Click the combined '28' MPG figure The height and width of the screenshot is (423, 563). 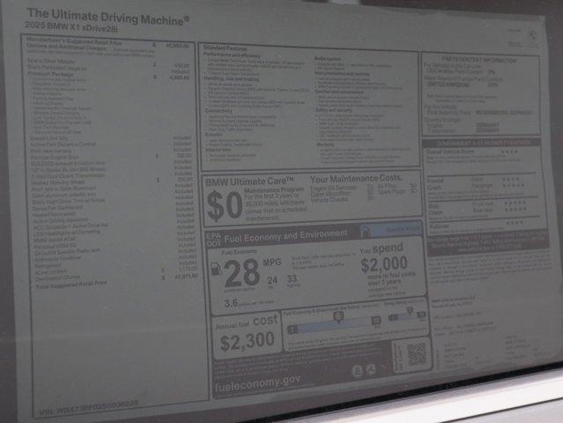(x=241, y=272)
